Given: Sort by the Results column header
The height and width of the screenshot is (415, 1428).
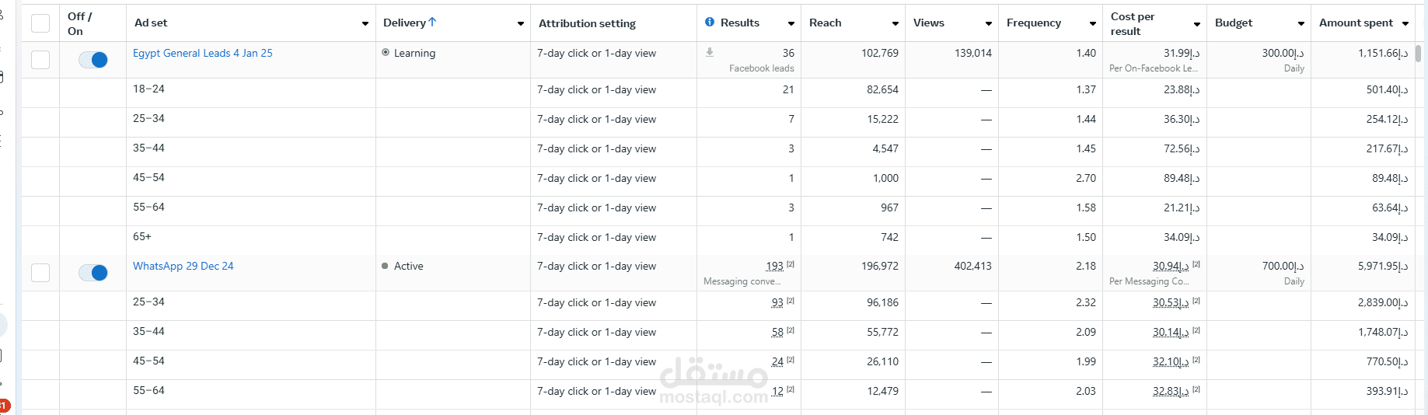Looking at the screenshot, I should tap(740, 23).
